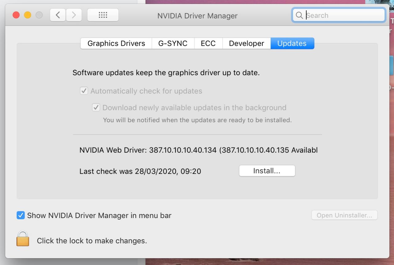Toggle Download newly available updates in the background
The height and width of the screenshot is (265, 394).
pyautogui.click(x=96, y=107)
